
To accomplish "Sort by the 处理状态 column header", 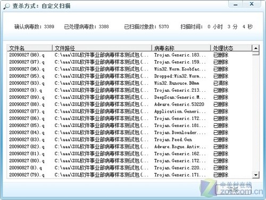I will (231, 48).
